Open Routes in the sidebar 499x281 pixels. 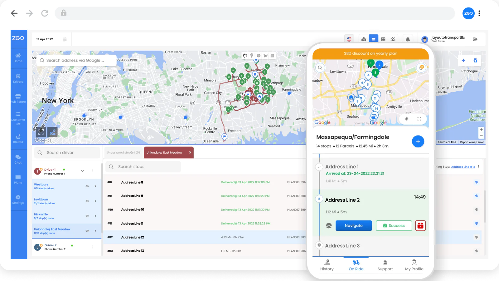point(18,139)
